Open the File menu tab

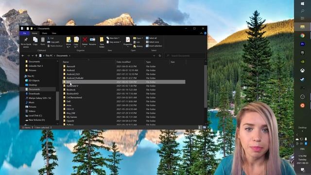[x=25, y=34]
